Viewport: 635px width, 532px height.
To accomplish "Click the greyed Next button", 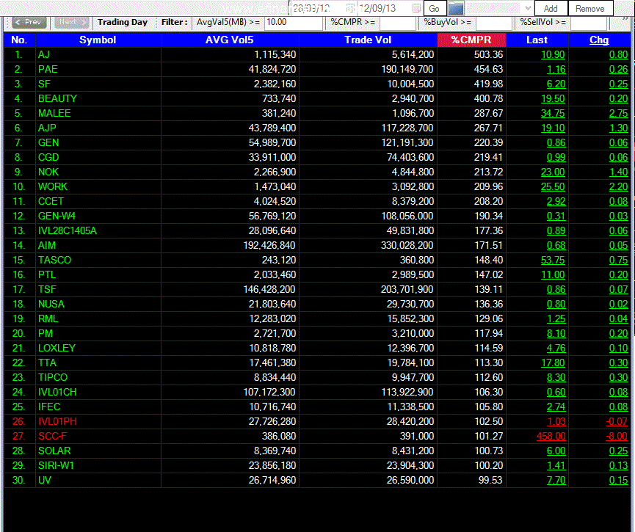I will pyautogui.click(x=72, y=22).
